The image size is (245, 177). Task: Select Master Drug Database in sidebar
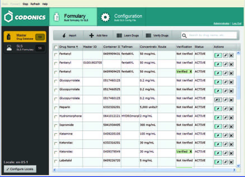pyautogui.click(x=25, y=37)
